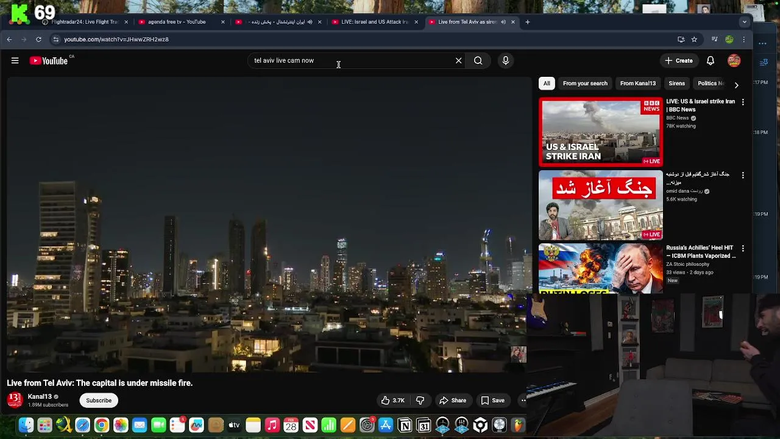This screenshot has height=439, width=780.
Task: Open the Kanal13 channel name link
Action: pos(40,396)
